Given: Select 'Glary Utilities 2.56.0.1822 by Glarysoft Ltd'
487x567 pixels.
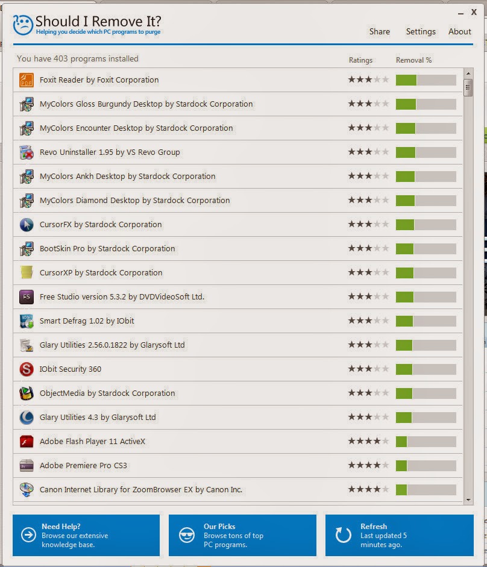Looking at the screenshot, I should tap(112, 345).
